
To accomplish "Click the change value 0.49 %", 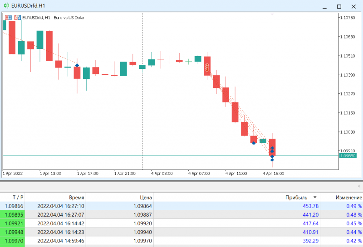I will (354, 206).
